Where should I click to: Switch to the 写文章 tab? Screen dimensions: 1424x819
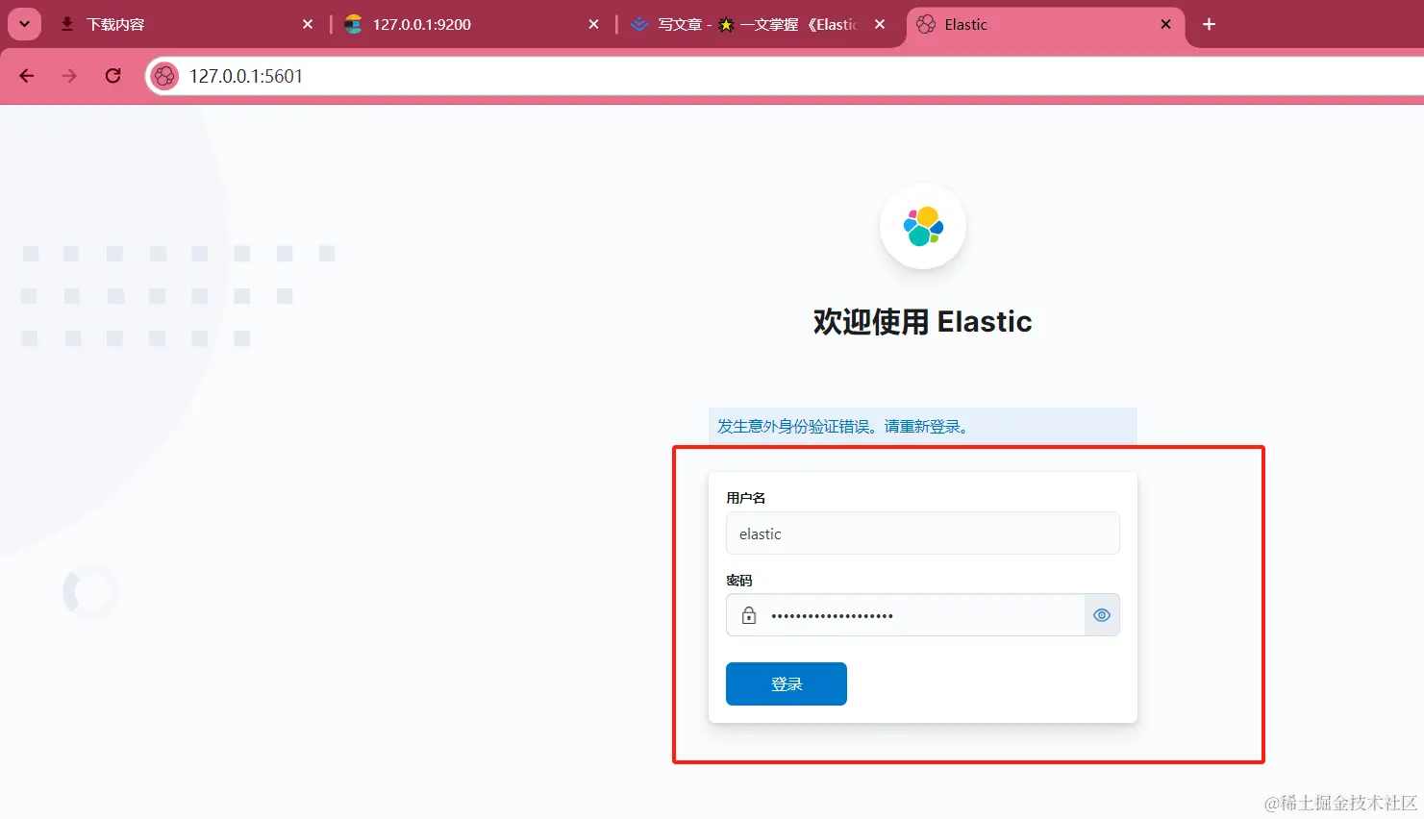(758, 25)
